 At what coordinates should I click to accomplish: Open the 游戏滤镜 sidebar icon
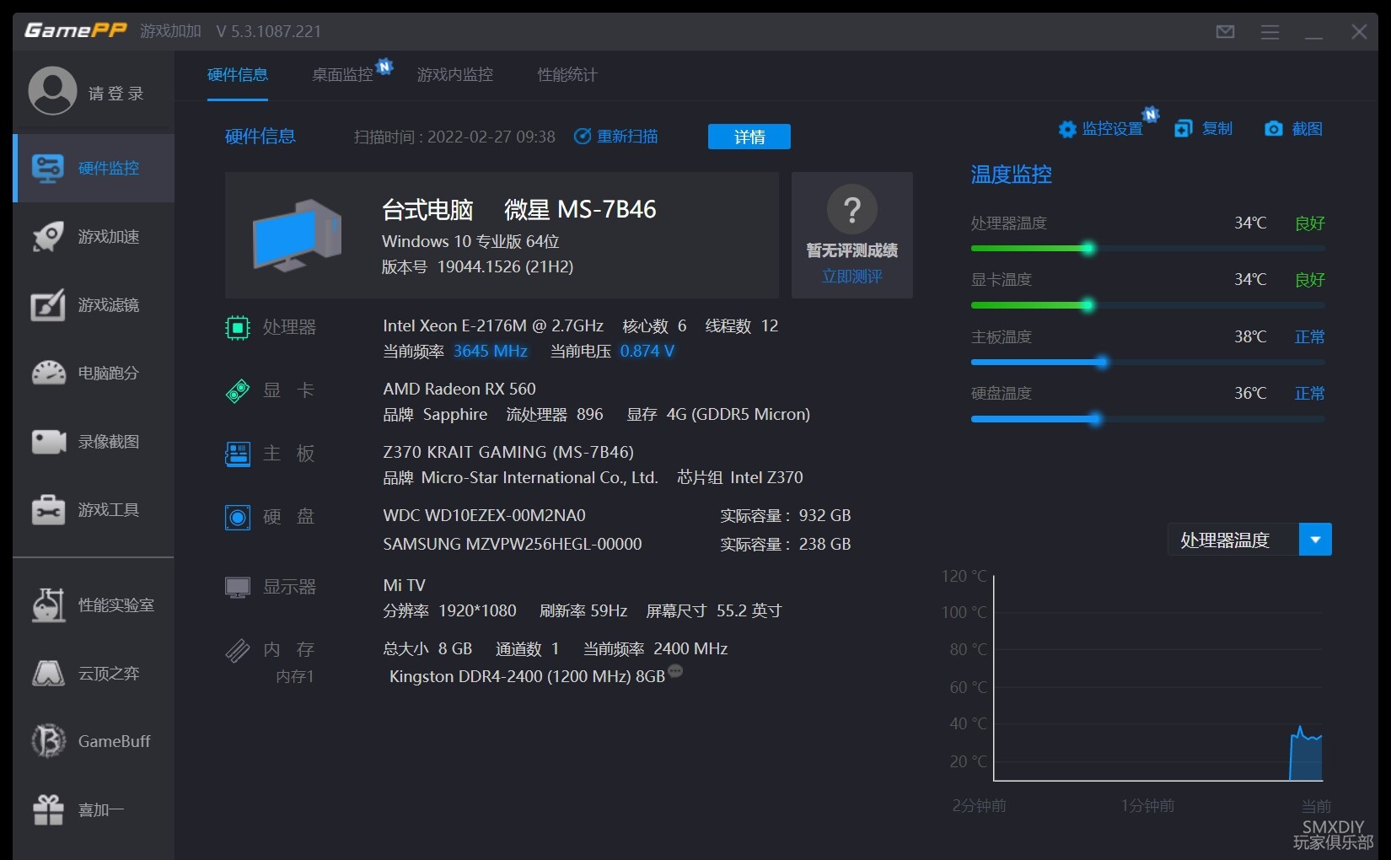point(48,305)
